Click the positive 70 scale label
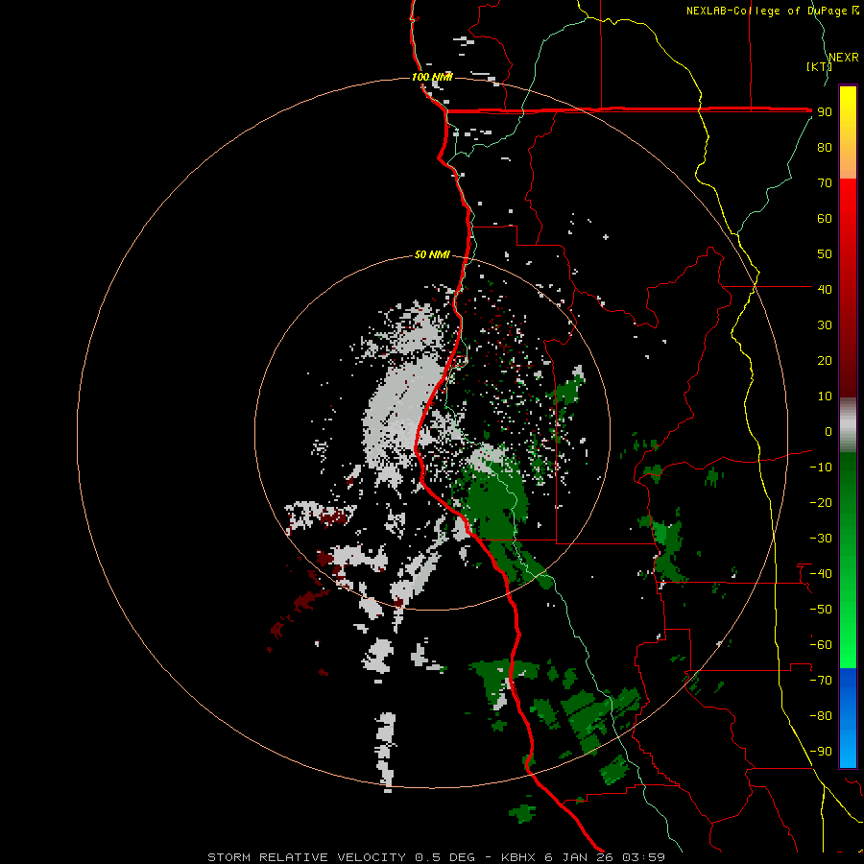 pos(825,183)
